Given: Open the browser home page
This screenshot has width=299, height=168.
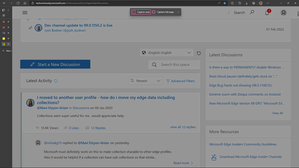Looking at the screenshot, I should 25,3.
